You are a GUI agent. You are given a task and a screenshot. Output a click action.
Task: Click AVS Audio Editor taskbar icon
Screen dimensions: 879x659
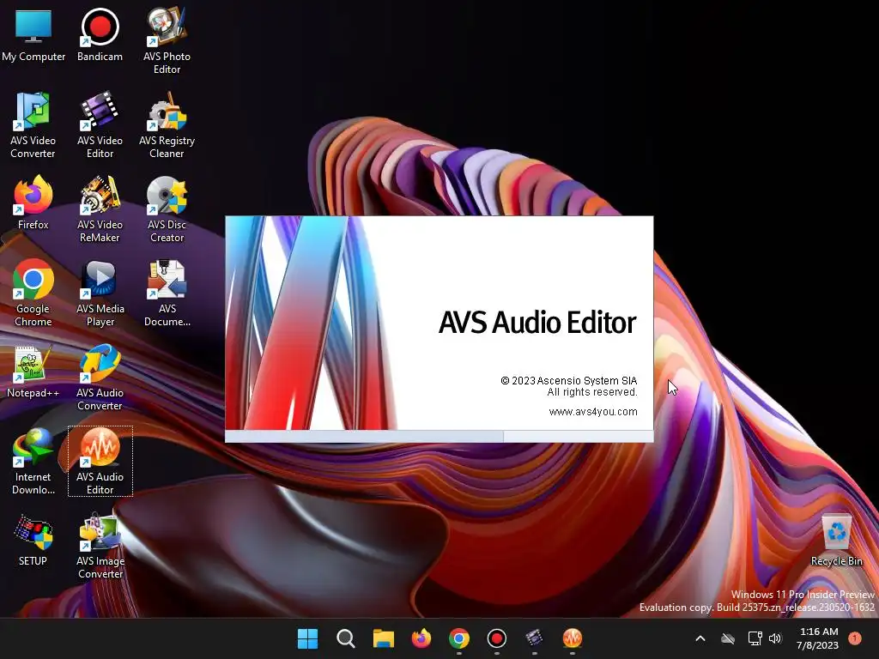tap(573, 638)
